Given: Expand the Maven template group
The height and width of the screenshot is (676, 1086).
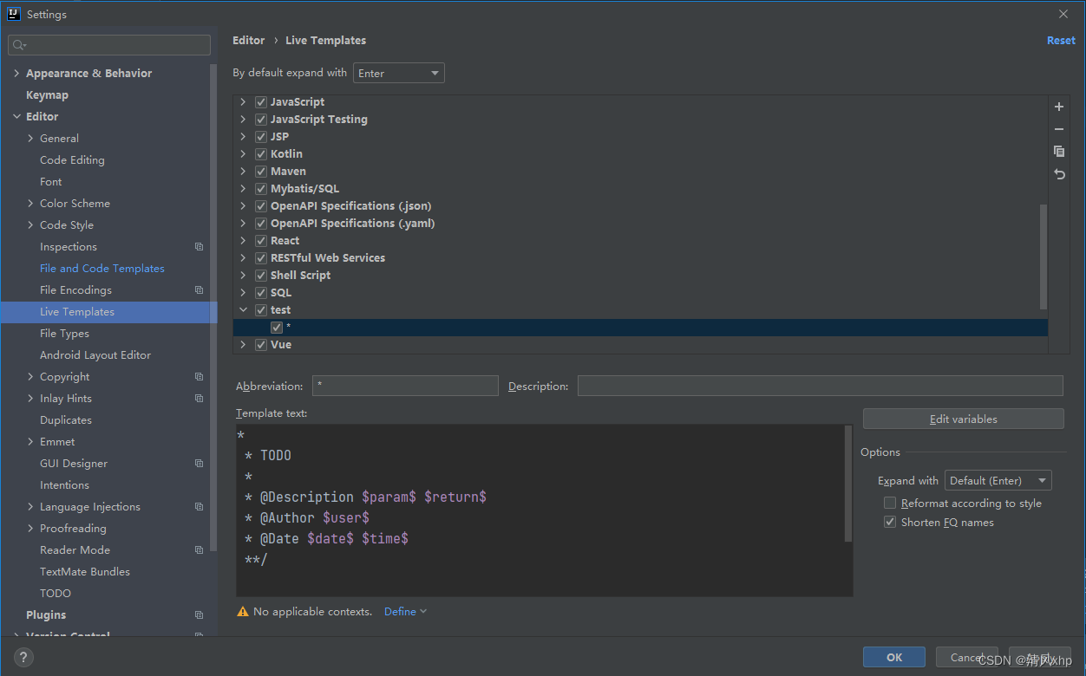Looking at the screenshot, I should 243,172.
